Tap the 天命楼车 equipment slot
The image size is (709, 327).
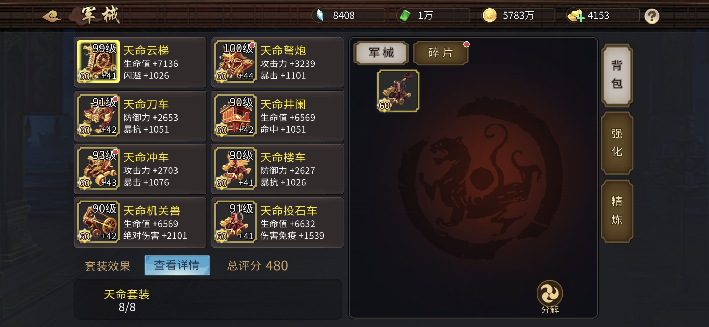point(277,169)
